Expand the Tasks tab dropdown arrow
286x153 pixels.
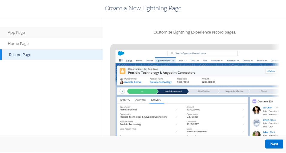pos(198,61)
